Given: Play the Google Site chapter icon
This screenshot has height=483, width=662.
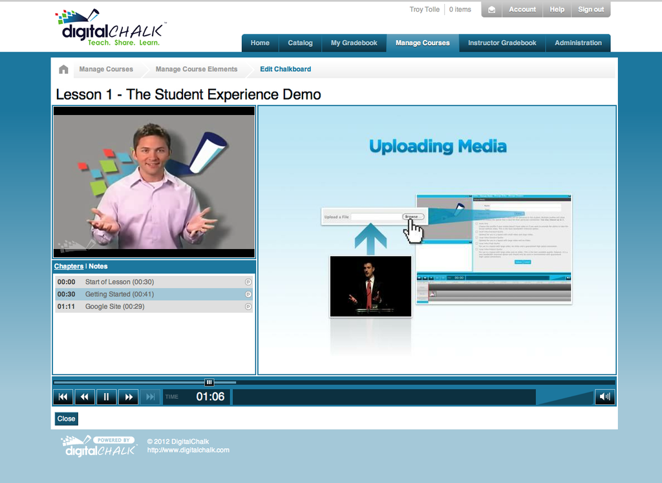Looking at the screenshot, I should click(248, 306).
